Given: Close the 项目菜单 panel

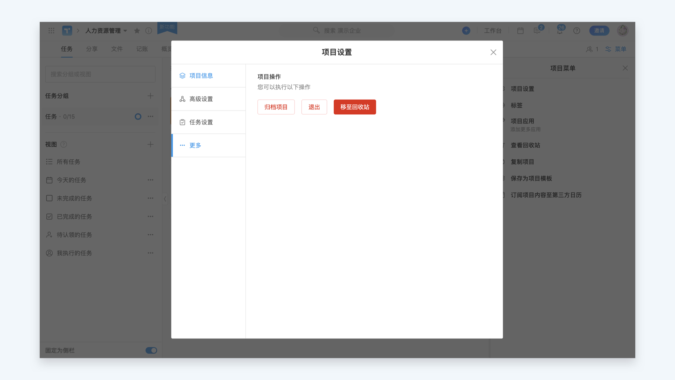Looking at the screenshot, I should tap(625, 68).
